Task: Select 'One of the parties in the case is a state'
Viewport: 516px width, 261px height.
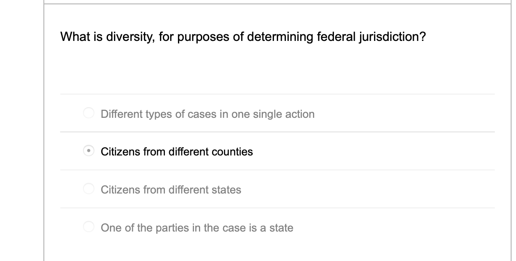Action: click(89, 226)
